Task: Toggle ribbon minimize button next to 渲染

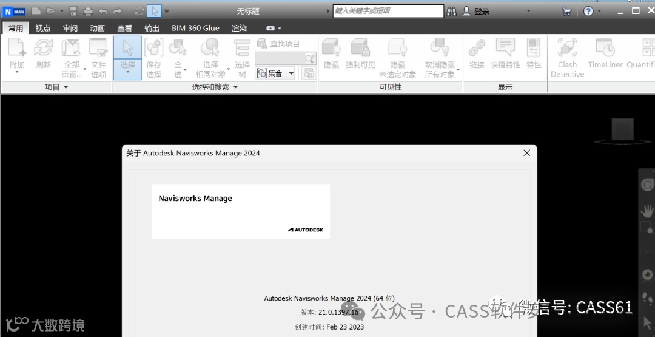Action: tap(270, 28)
